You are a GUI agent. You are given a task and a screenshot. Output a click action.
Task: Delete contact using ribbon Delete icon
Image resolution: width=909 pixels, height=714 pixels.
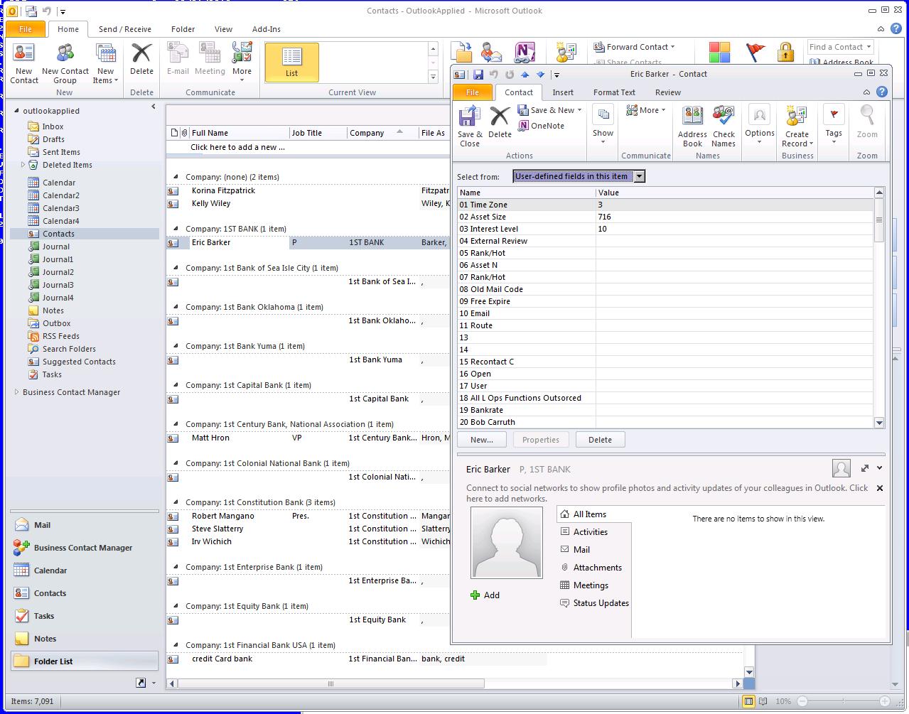(x=500, y=121)
